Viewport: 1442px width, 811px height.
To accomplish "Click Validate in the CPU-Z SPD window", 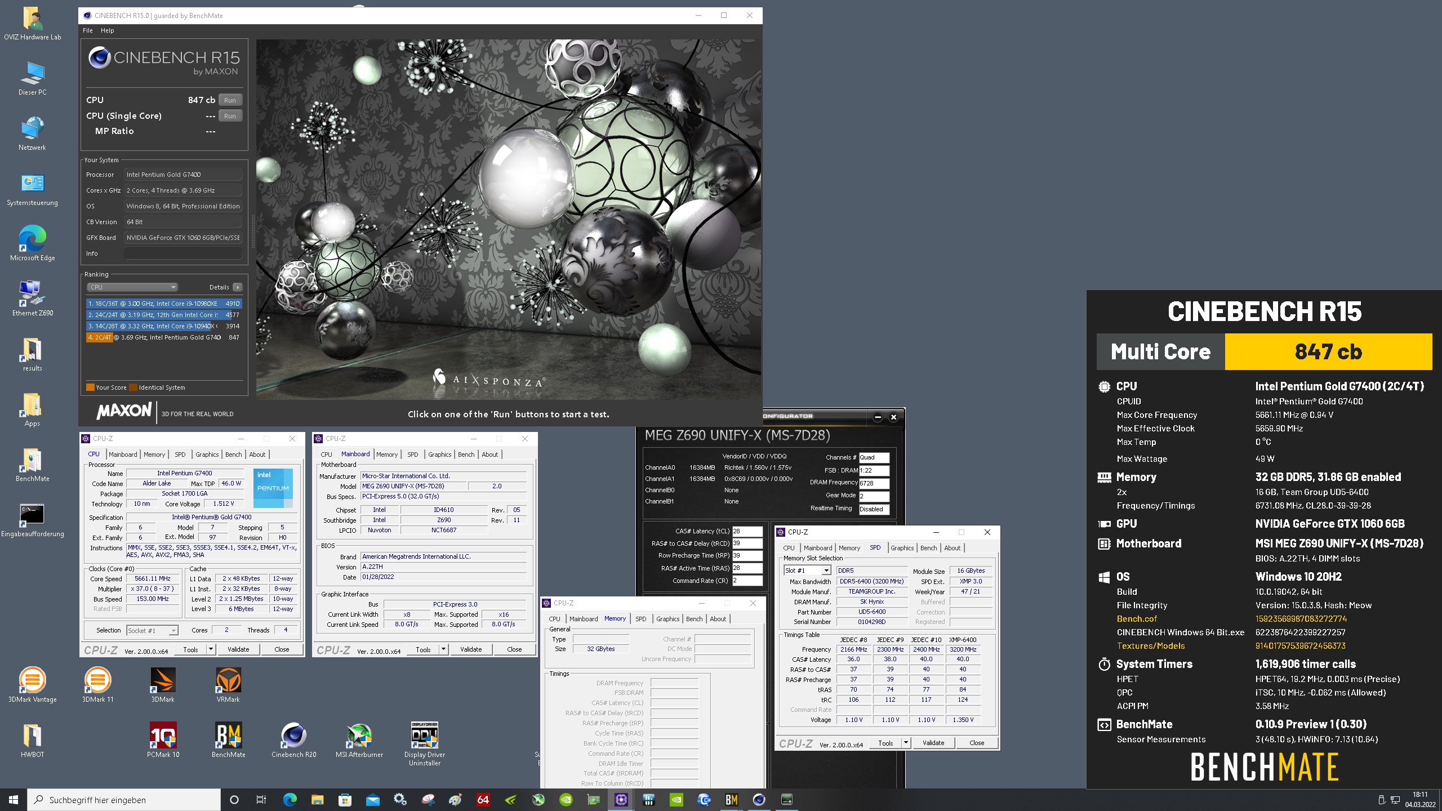I will (933, 743).
